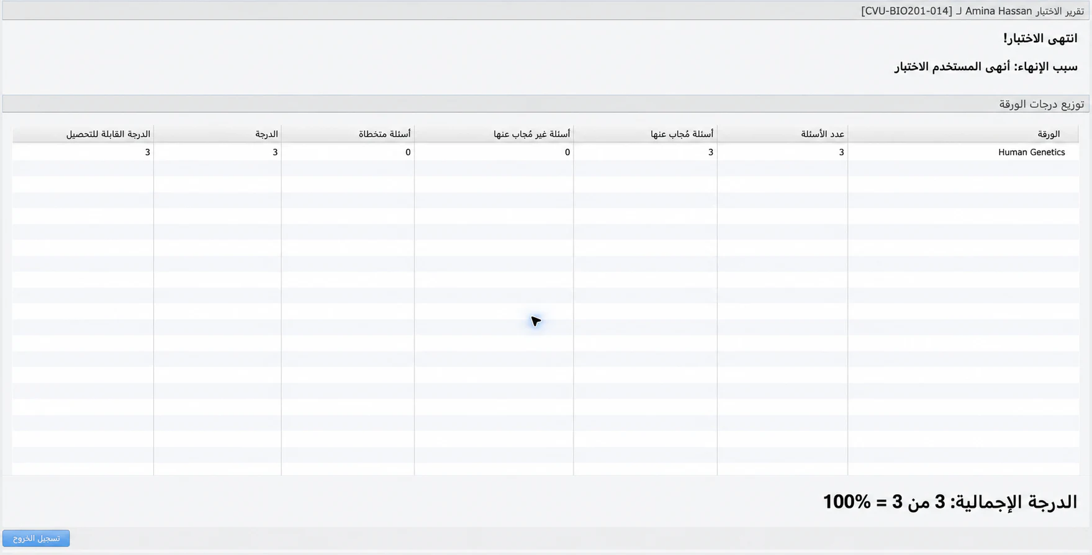The image size is (1092, 555).
Task: Sort by عدد الأسئلة column header
Action: [x=782, y=133]
